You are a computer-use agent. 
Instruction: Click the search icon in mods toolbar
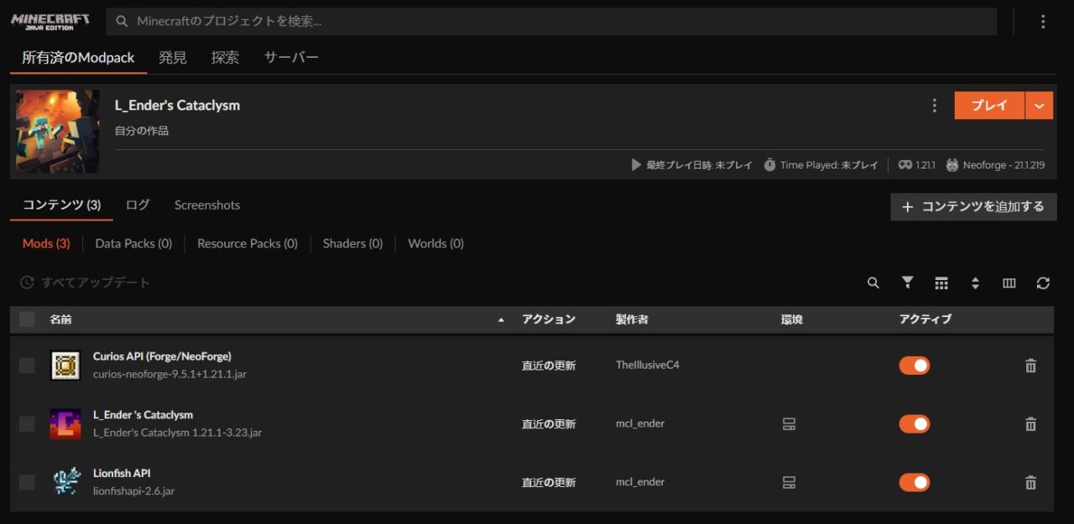click(x=873, y=283)
